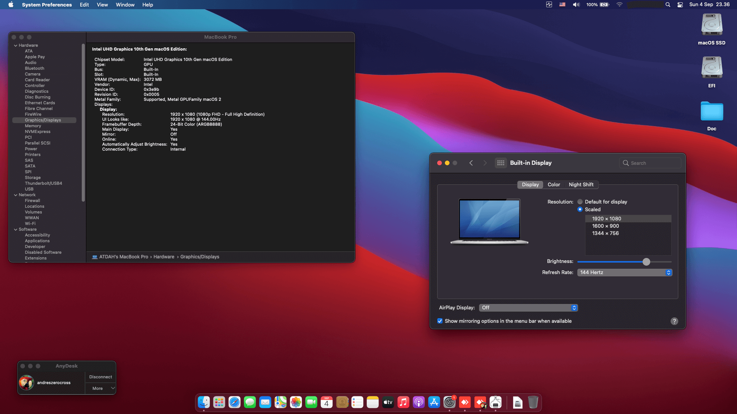Open Calendar in the Dock

pyautogui.click(x=327, y=402)
